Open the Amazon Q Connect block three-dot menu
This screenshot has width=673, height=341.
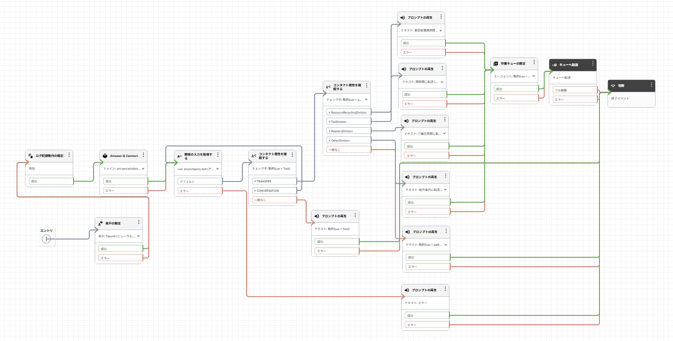[144, 155]
